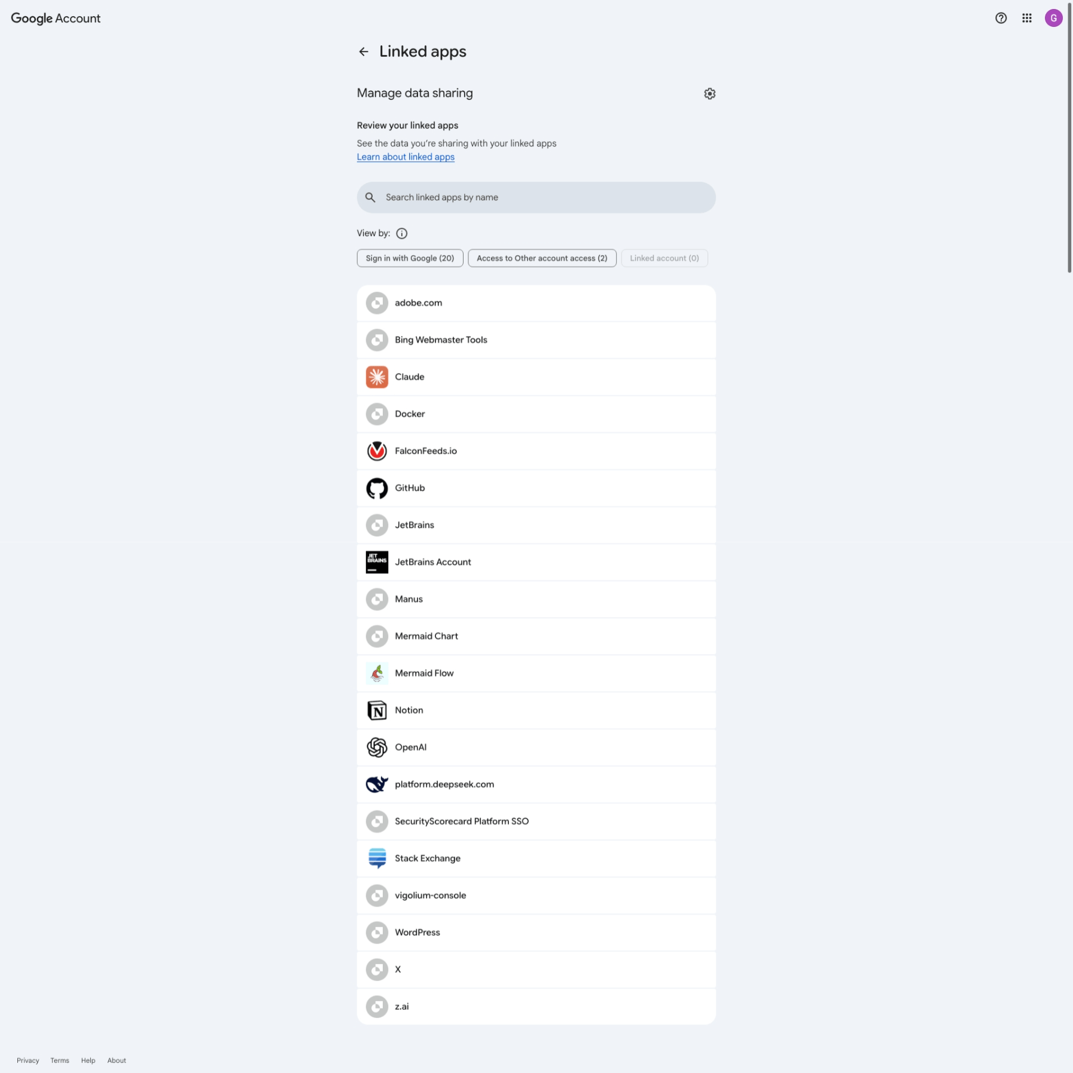Open the help question mark icon
This screenshot has width=1073, height=1073.
[x=1001, y=19]
